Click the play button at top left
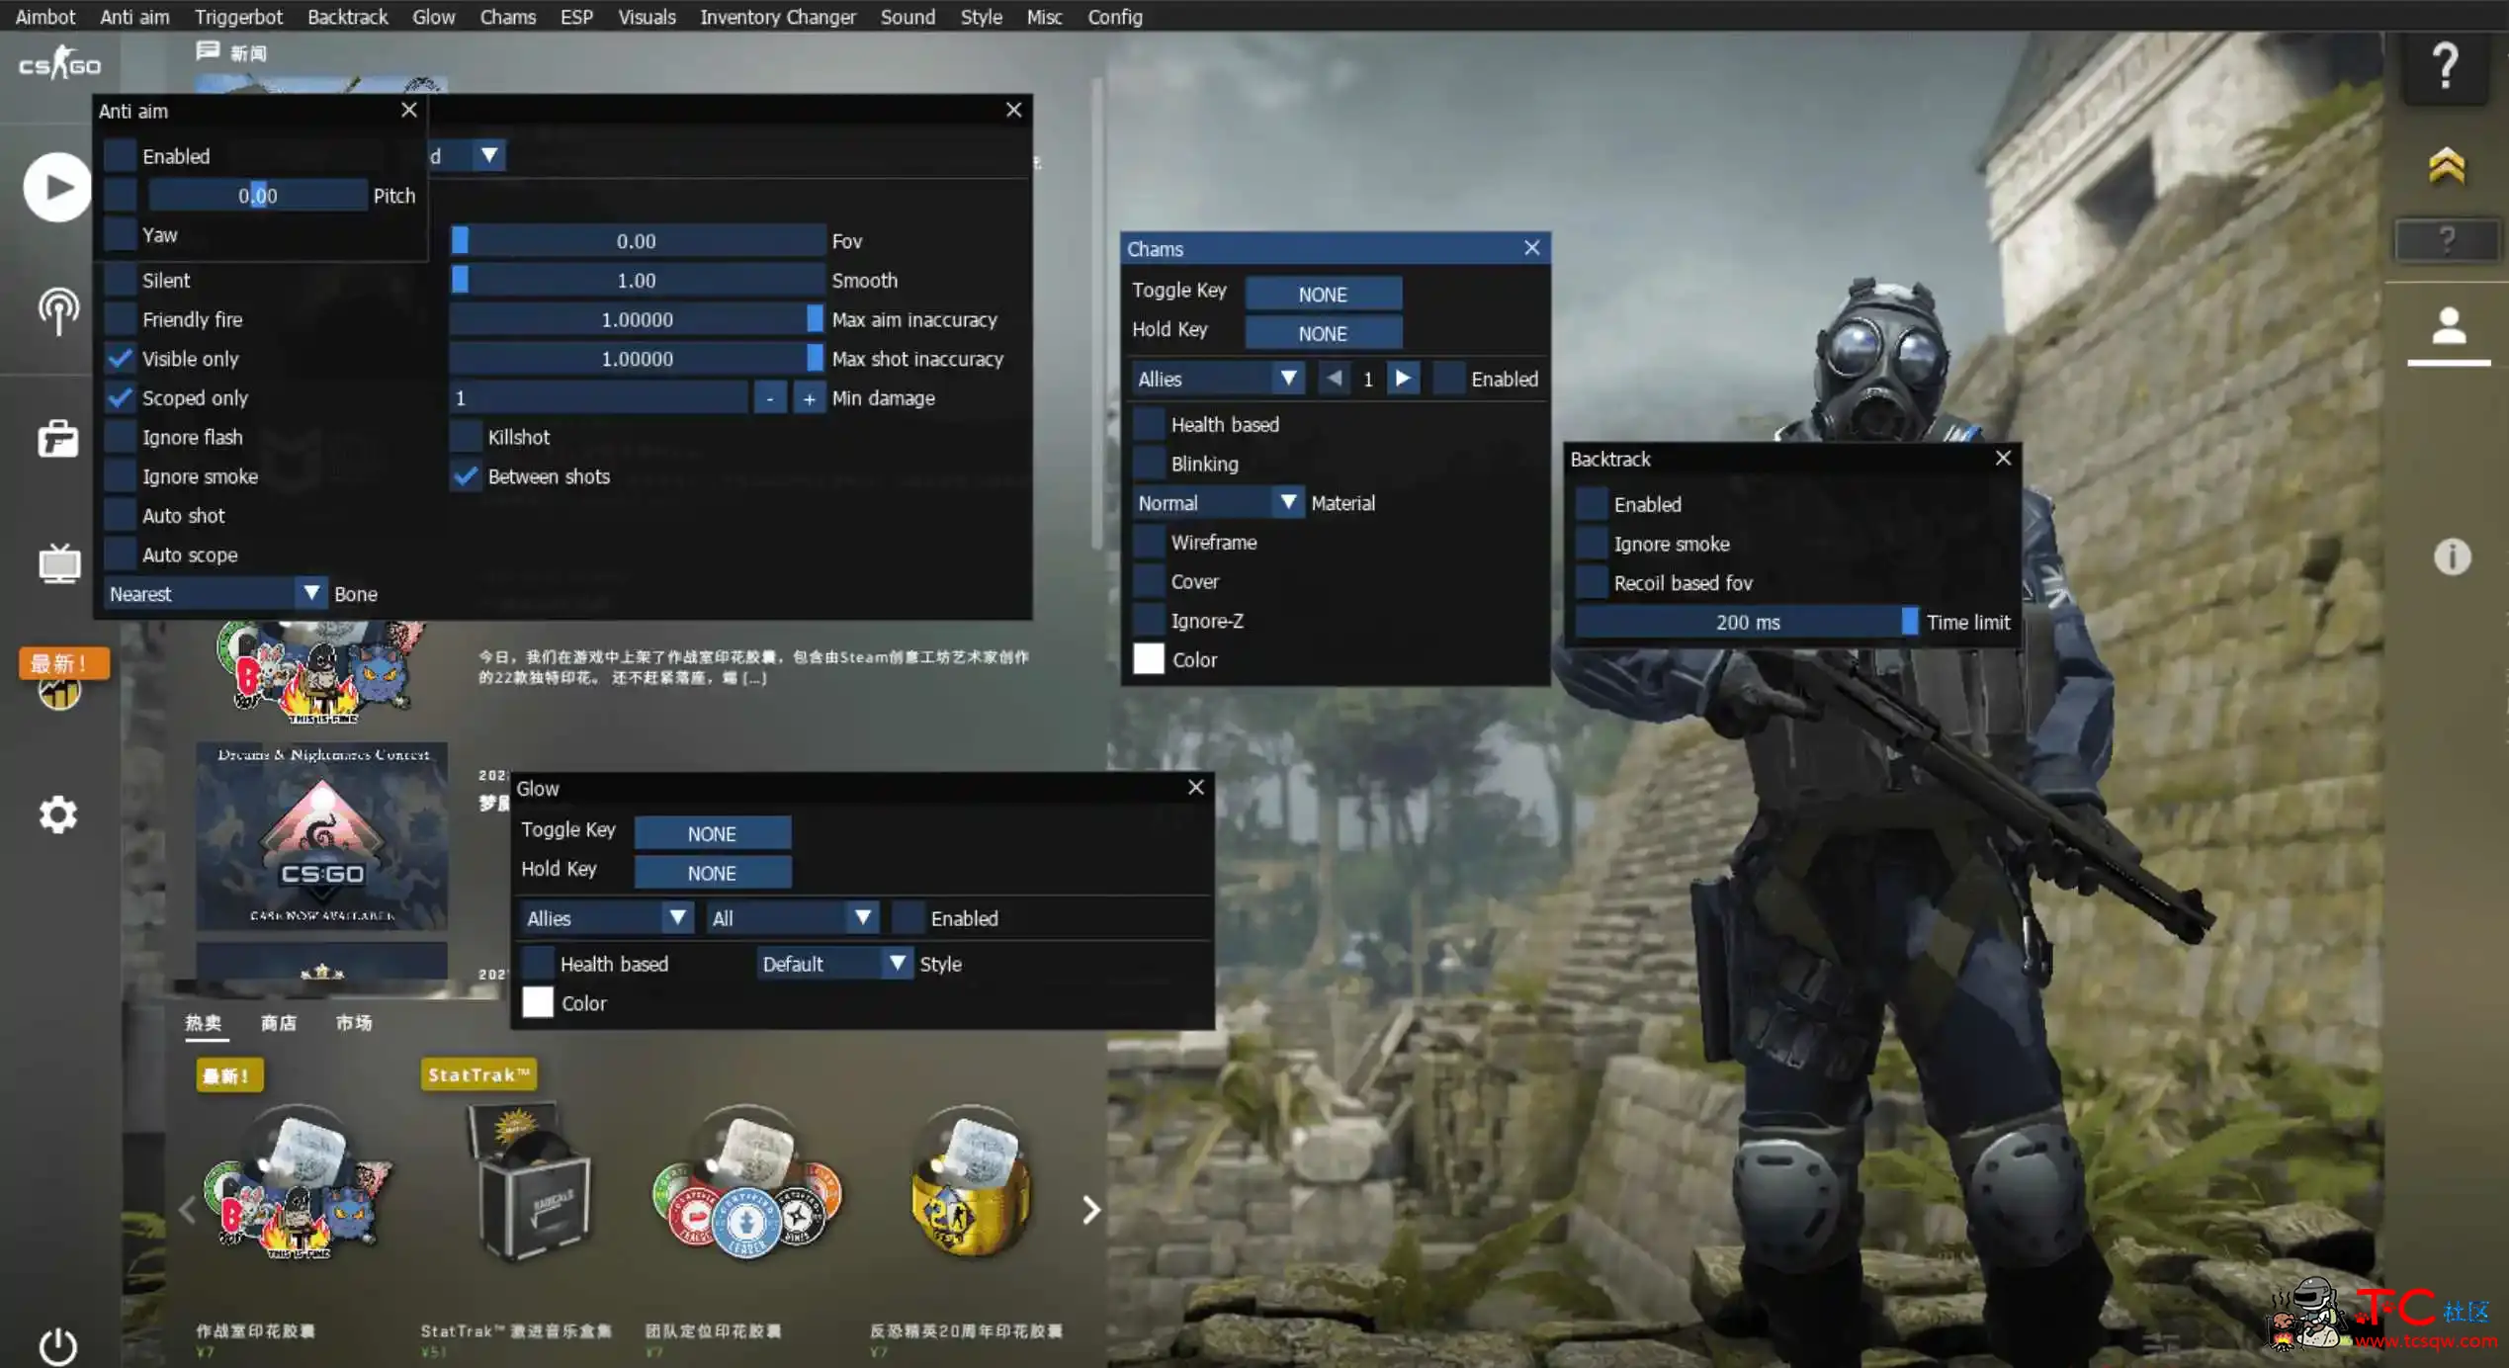 click(57, 185)
